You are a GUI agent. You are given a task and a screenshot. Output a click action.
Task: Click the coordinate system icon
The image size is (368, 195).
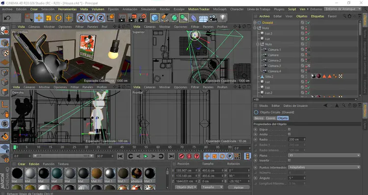point(110,18)
